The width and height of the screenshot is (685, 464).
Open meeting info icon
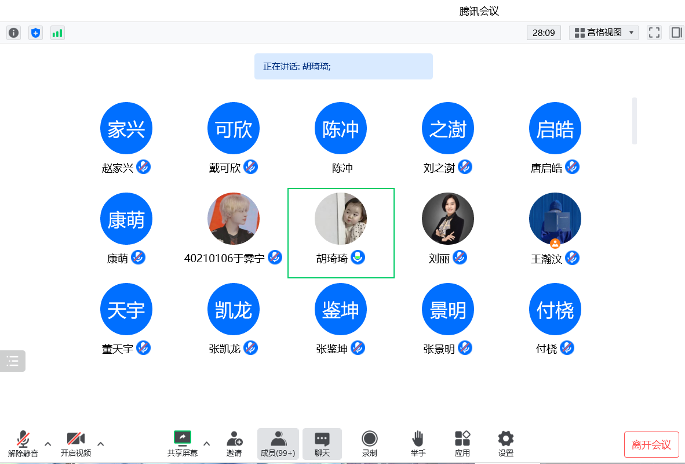(13, 33)
